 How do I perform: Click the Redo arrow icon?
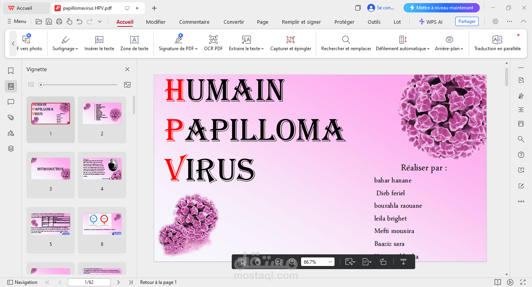[90, 22]
